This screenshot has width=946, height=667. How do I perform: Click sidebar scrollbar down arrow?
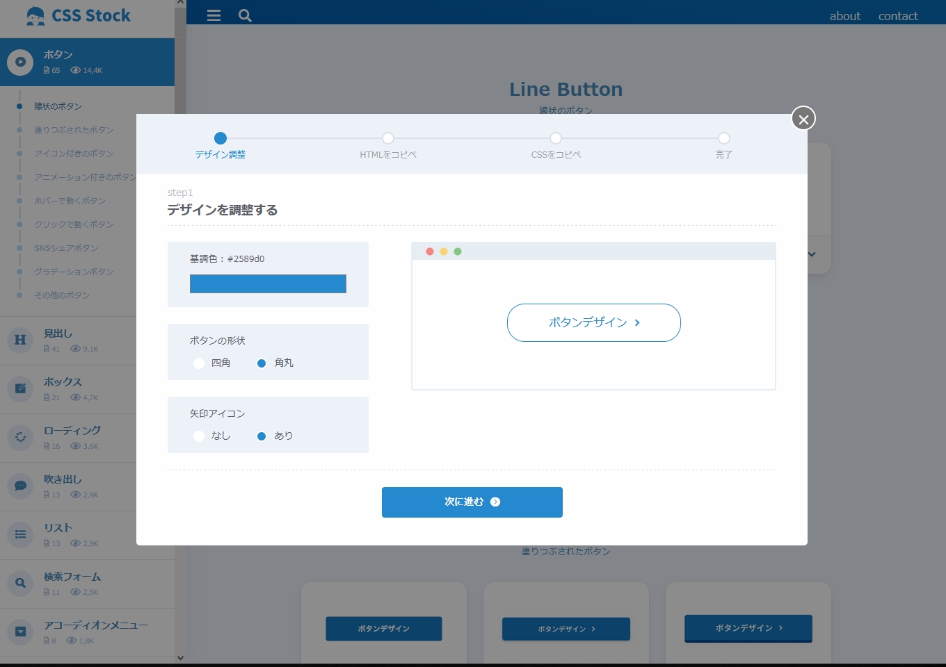click(180, 658)
